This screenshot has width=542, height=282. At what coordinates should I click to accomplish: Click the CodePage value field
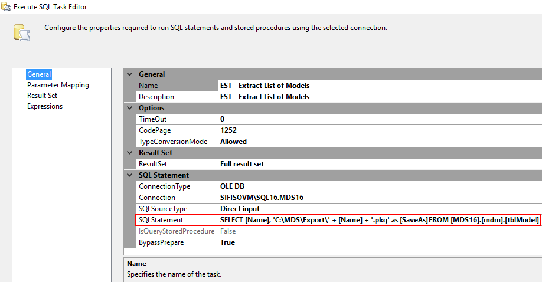(x=378, y=130)
